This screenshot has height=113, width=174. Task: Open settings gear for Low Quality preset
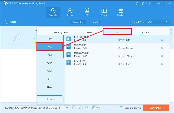162,64
